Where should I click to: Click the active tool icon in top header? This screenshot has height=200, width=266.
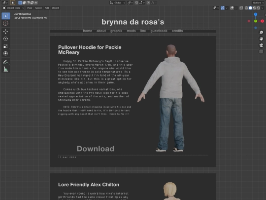pos(13,3)
